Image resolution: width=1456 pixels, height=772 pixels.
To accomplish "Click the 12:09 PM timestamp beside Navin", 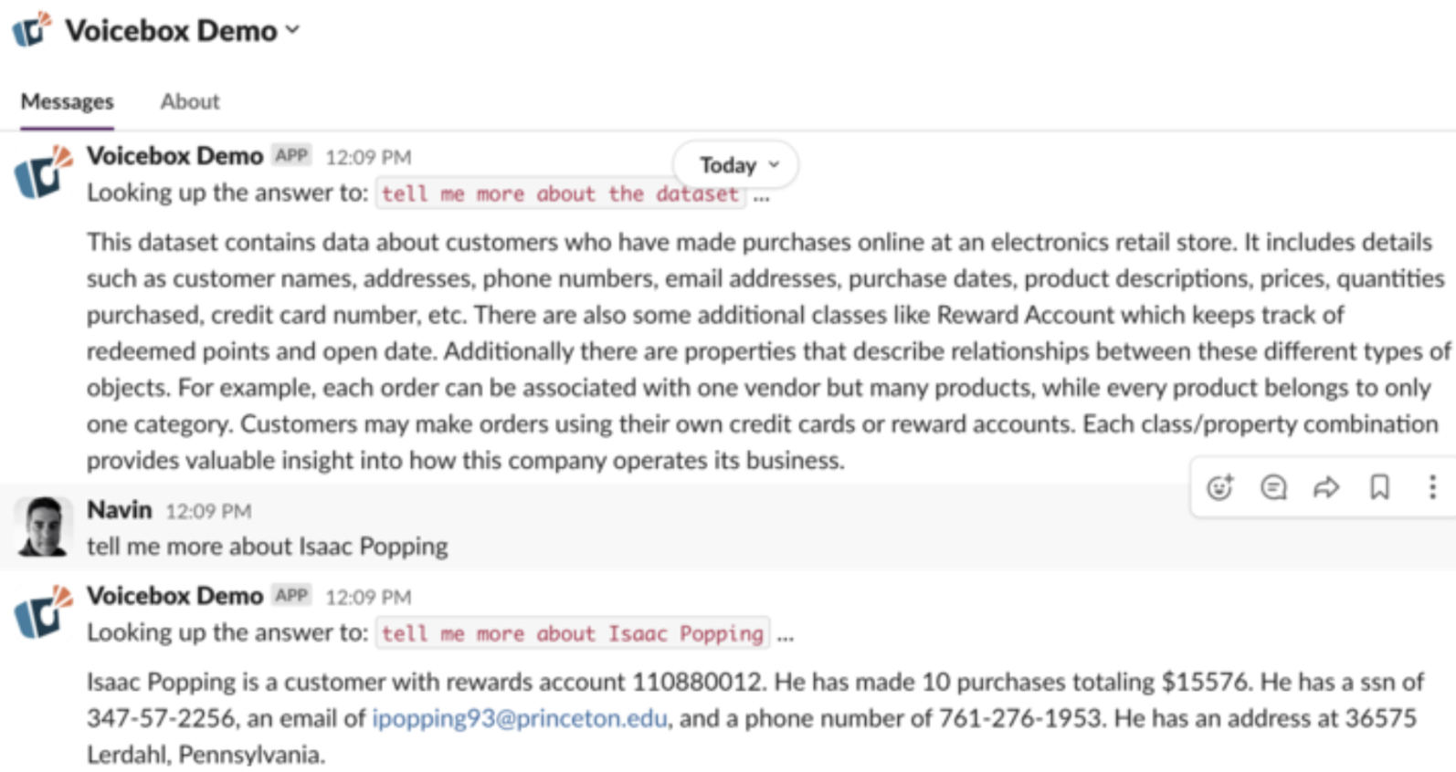I will [208, 511].
